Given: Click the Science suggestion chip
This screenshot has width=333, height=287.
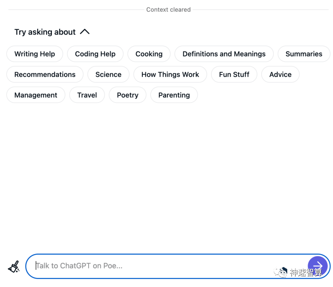Looking at the screenshot, I should click(x=108, y=74).
